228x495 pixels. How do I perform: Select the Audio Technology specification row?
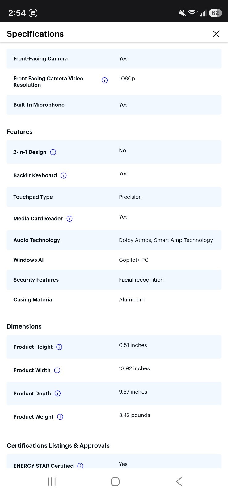(x=114, y=240)
